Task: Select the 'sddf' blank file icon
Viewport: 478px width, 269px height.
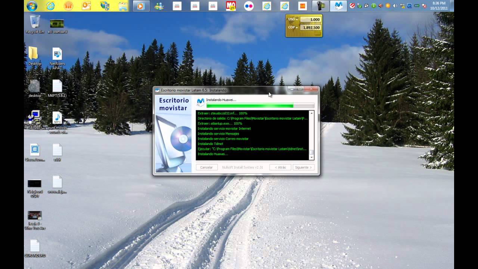Action: click(57, 152)
